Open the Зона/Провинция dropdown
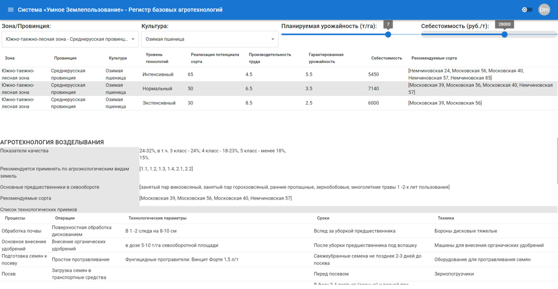The image size is (558, 289). tap(70, 39)
